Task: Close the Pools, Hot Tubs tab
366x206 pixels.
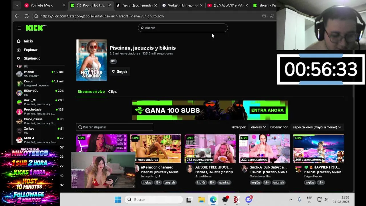Action: tap(110, 5)
